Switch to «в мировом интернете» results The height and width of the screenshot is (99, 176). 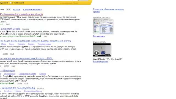point(32,9)
